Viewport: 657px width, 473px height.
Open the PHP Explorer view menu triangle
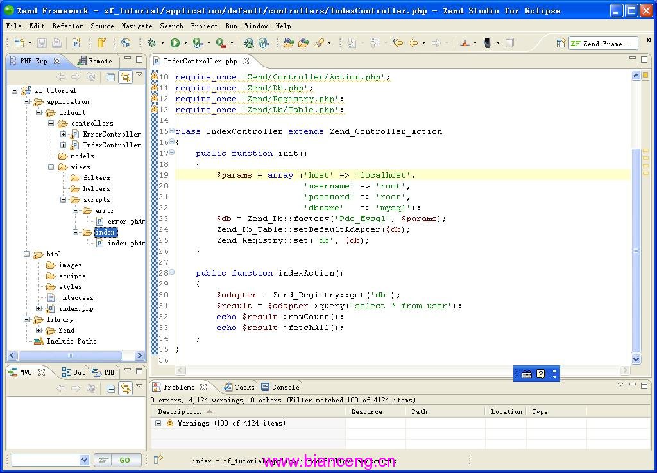tap(139, 74)
